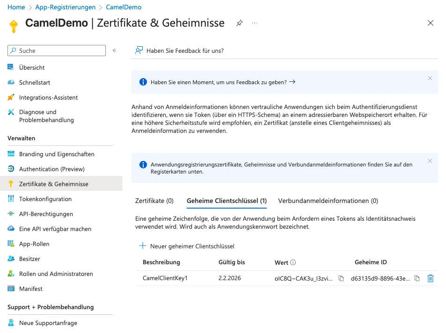Click the Home breadcrumb link
The height and width of the screenshot is (333, 446).
click(x=16, y=7)
